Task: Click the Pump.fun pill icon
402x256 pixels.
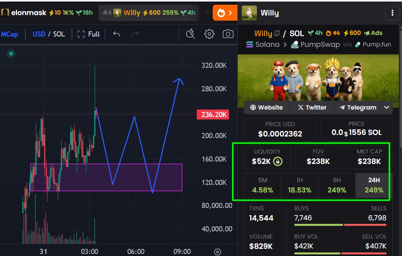Action: click(357, 45)
